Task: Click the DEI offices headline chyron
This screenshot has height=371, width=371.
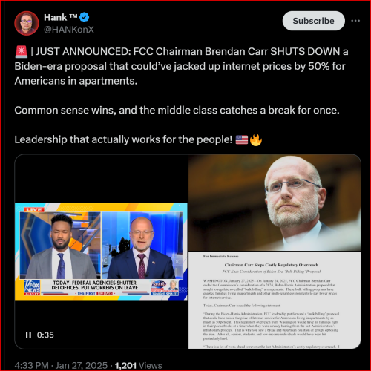Action: pos(95,285)
